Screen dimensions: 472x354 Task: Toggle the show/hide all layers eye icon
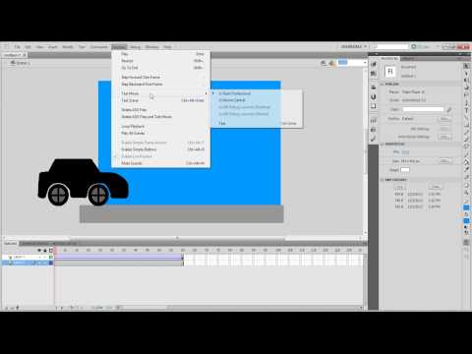click(x=39, y=251)
